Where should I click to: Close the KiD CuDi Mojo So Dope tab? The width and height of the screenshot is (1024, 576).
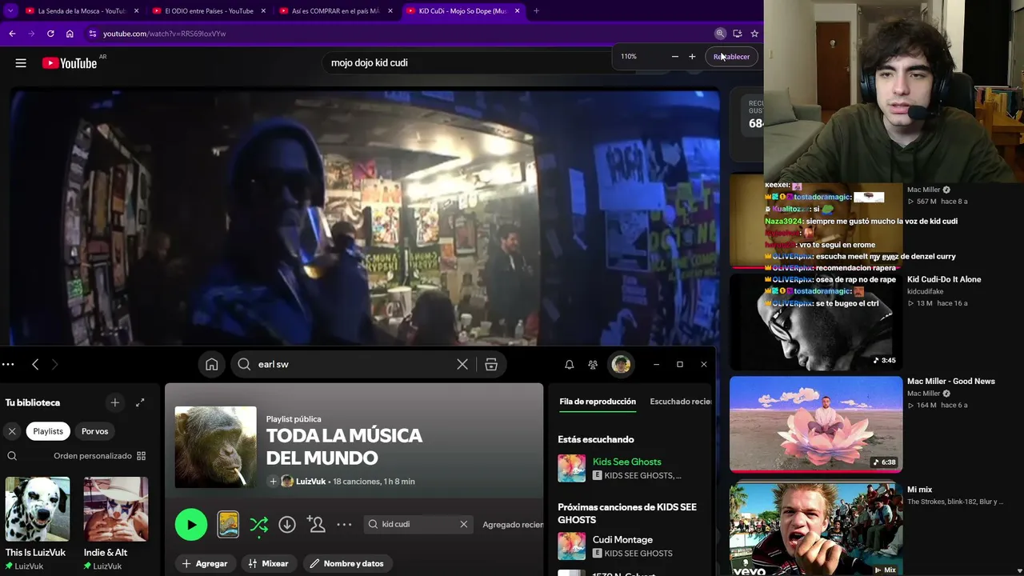[x=517, y=11]
